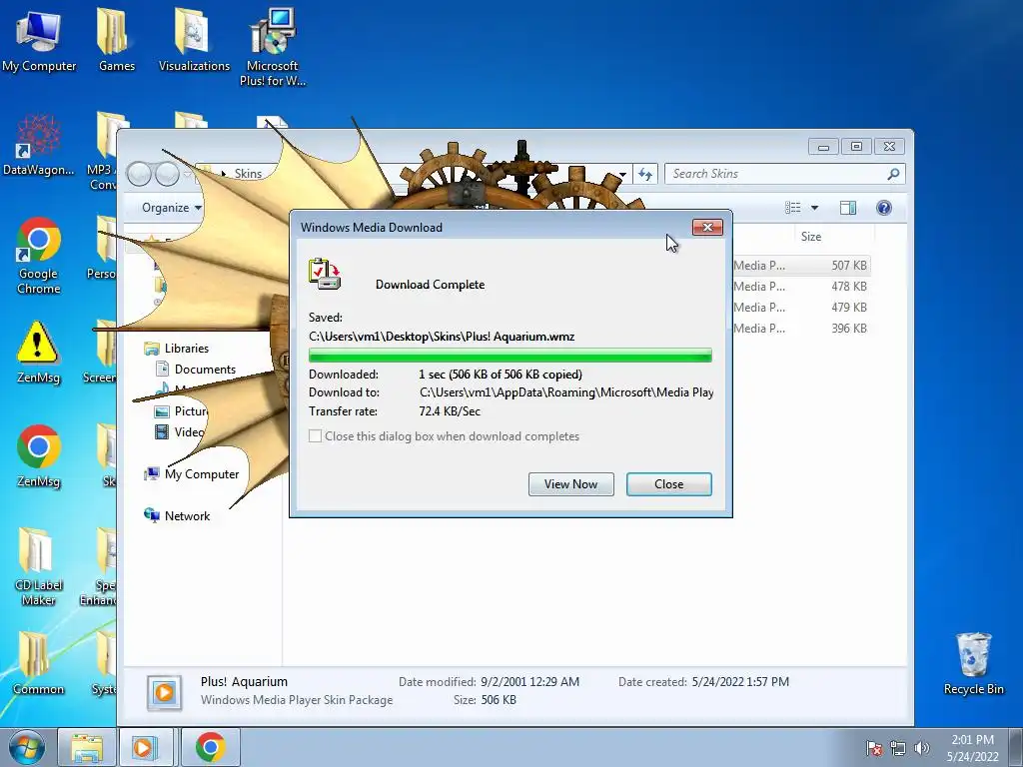
Task: Open the Organize dropdown menu
Action: point(172,208)
